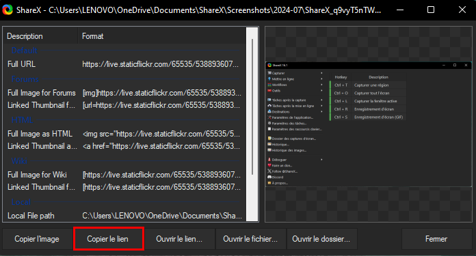Select the Local File path row

[x=124, y=216]
